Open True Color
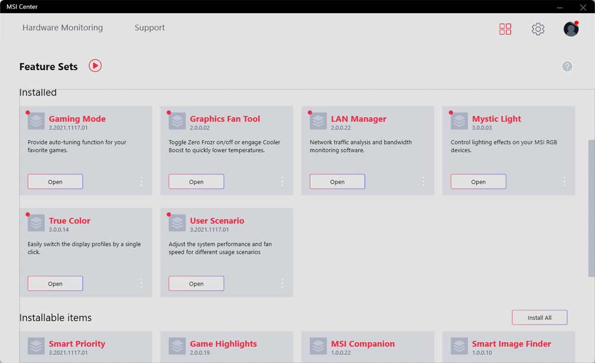 point(55,283)
